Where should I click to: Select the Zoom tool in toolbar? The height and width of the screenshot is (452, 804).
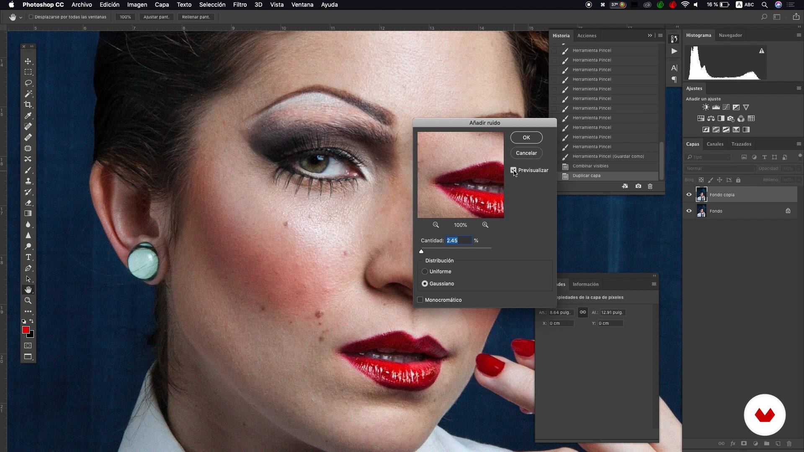[28, 300]
